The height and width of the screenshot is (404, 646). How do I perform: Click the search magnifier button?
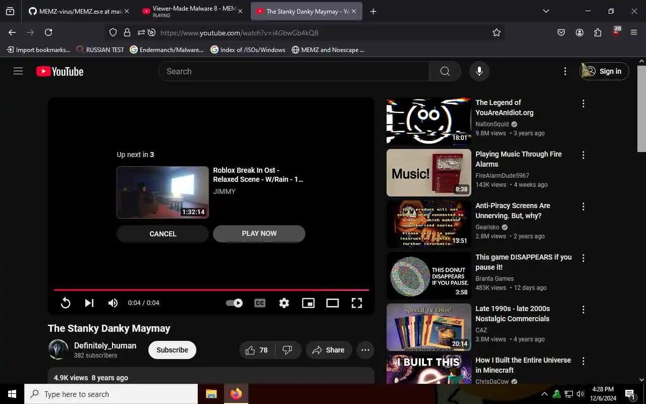coord(445,71)
